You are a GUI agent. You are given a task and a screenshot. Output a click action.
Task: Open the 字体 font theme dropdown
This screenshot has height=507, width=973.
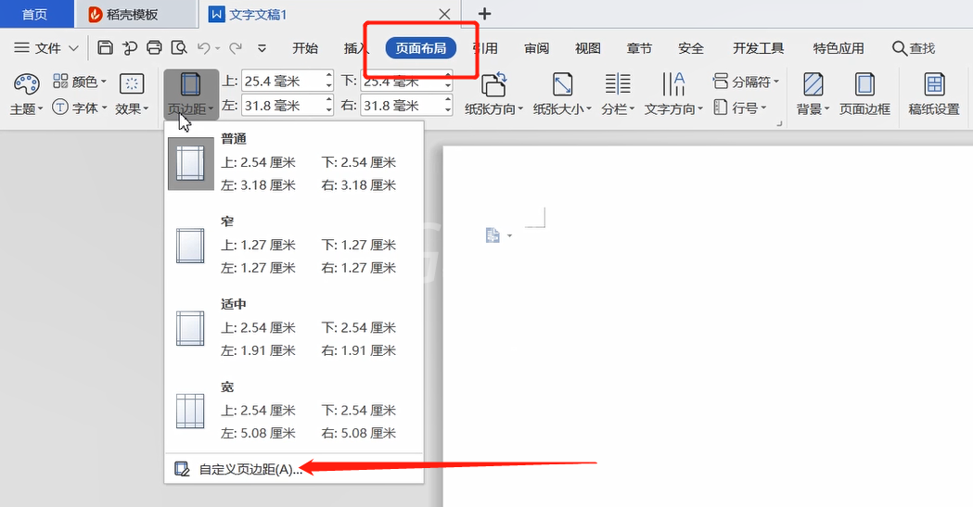80,108
